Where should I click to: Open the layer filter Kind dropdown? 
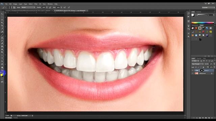pyautogui.click(x=195, y=61)
